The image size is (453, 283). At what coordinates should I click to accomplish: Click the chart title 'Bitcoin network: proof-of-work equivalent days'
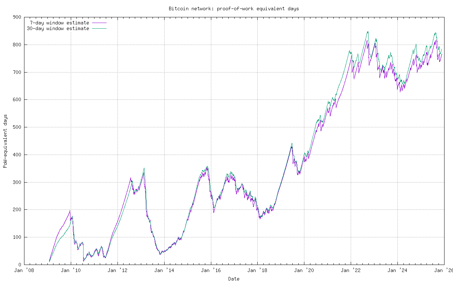234,8
